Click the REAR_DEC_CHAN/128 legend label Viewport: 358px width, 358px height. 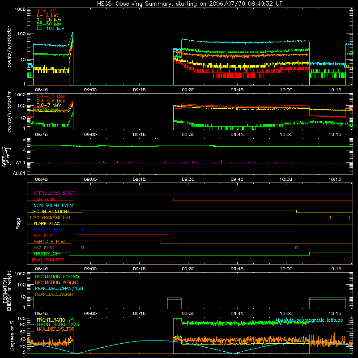pos(59,289)
